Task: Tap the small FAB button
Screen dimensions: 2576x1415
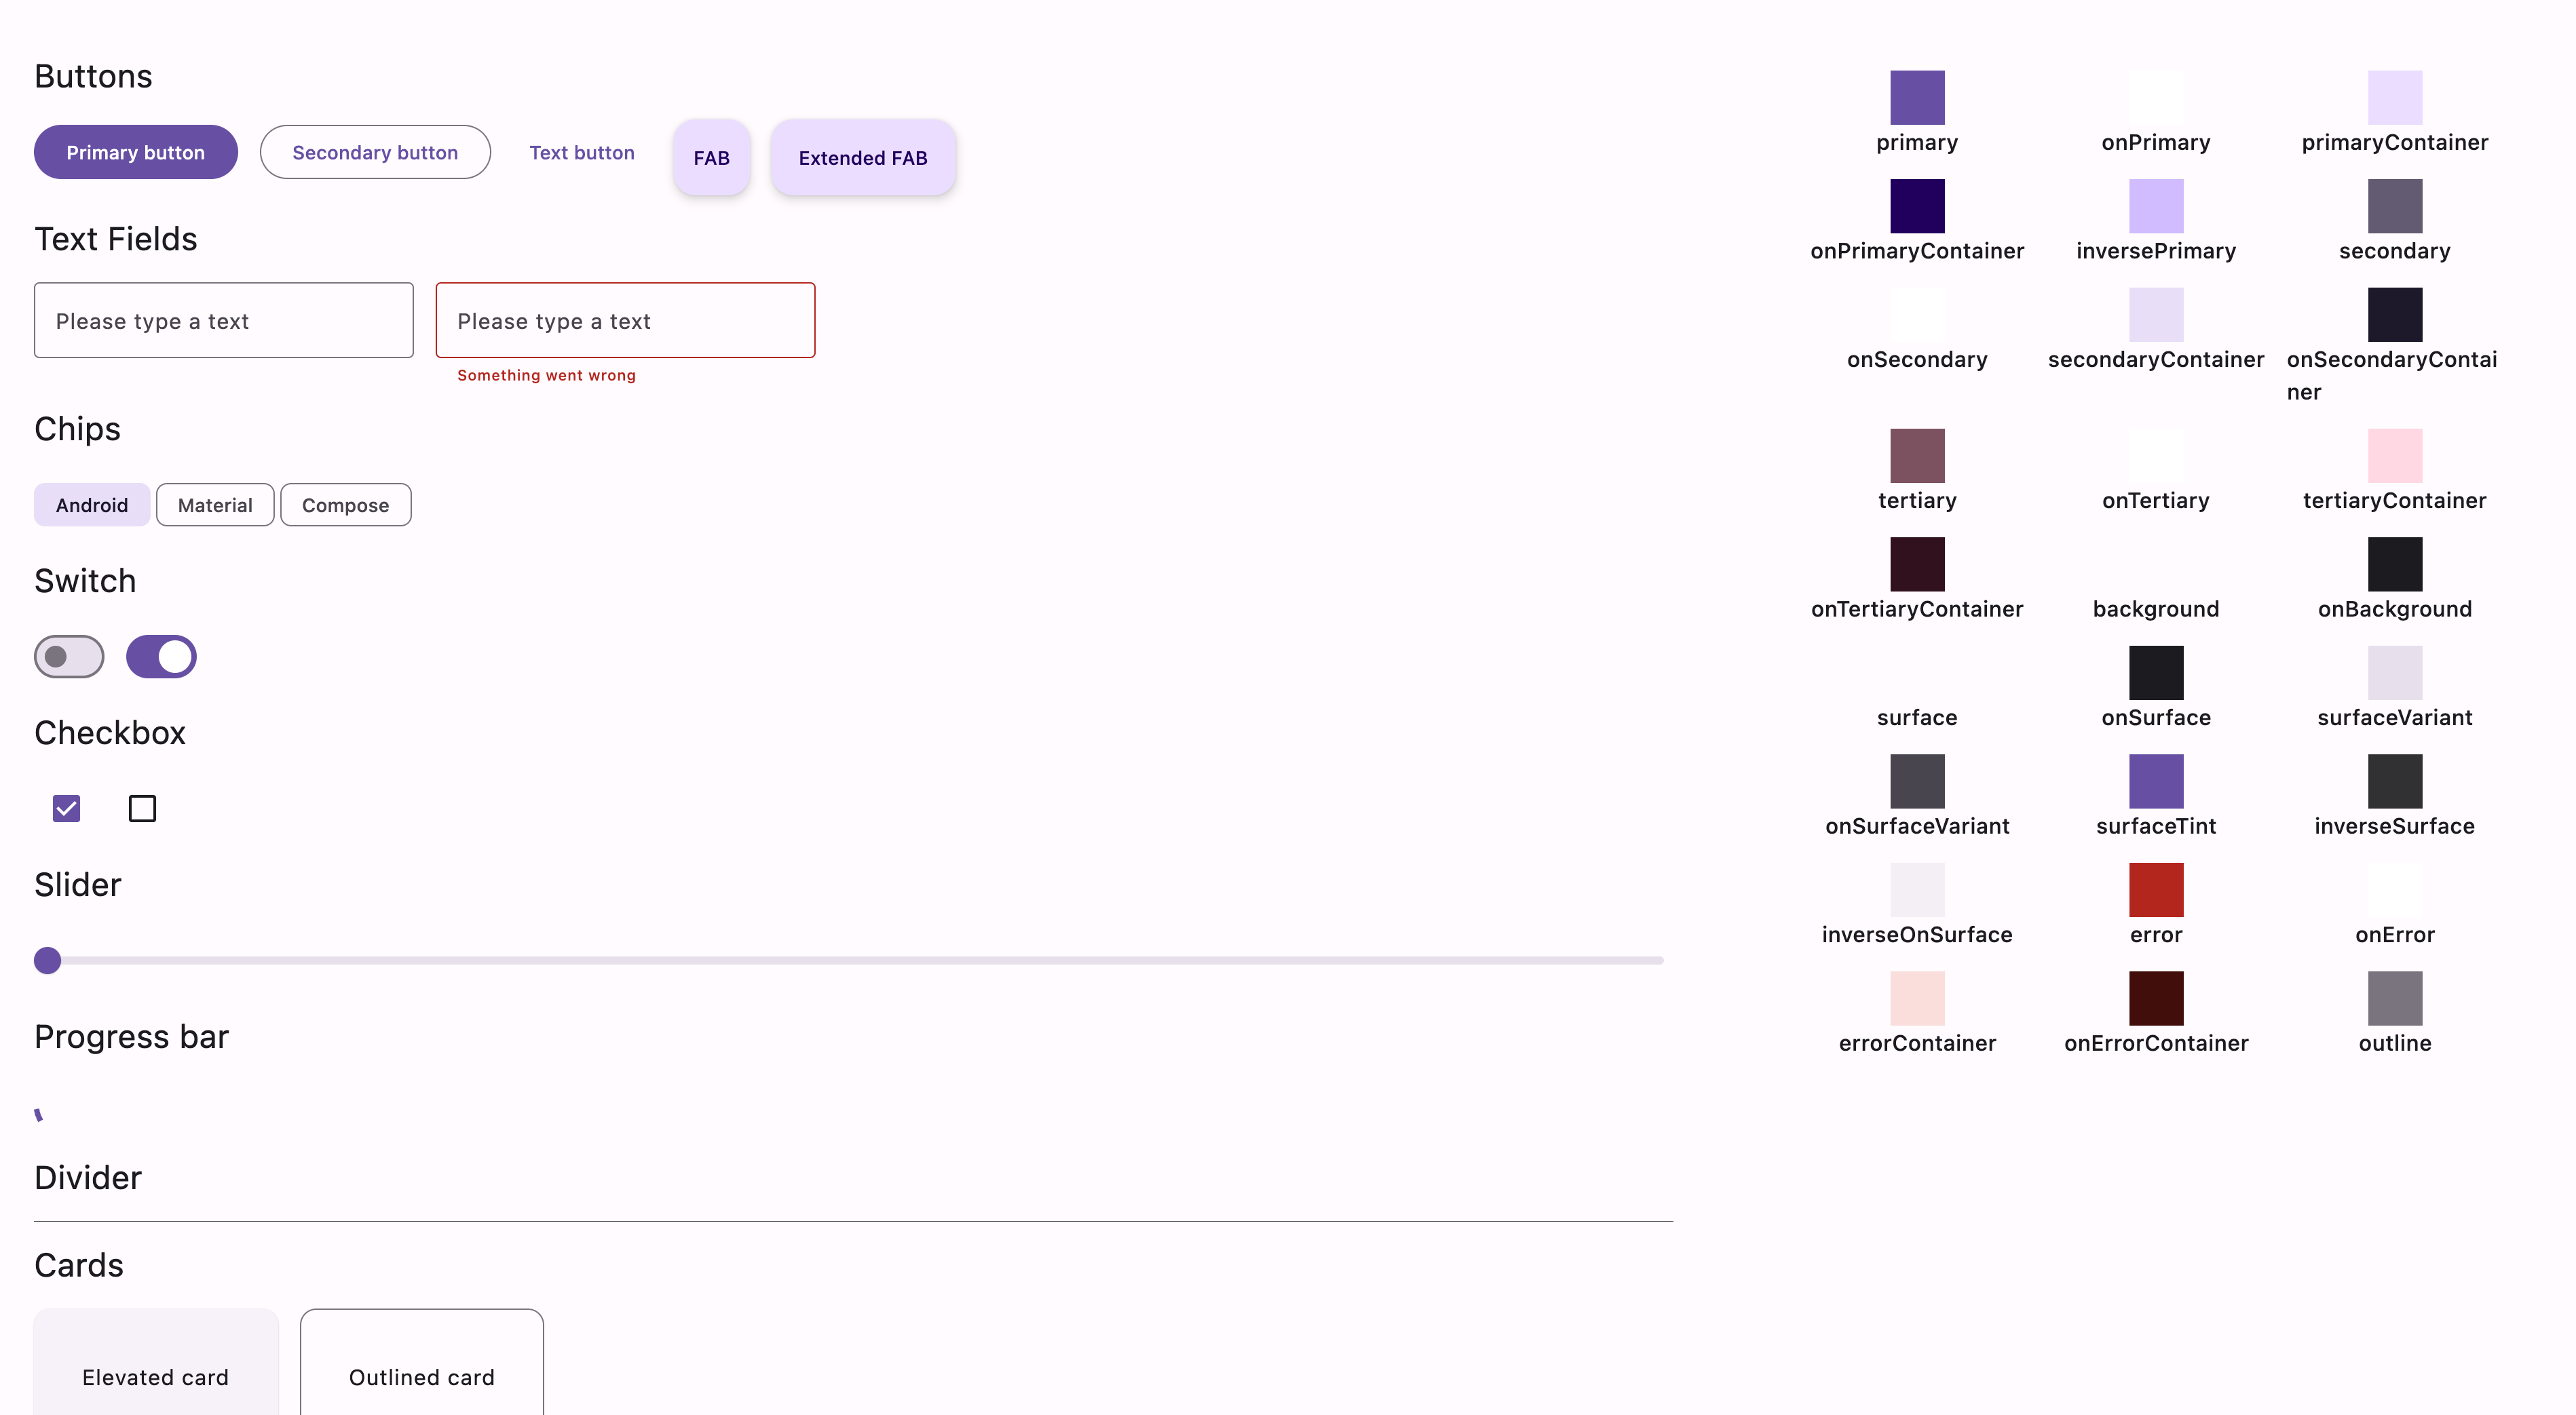Action: tap(711, 158)
